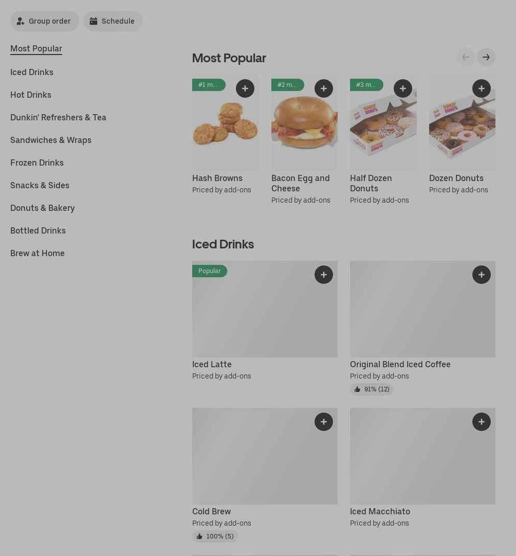The image size is (516, 556).
Task: Add Bacon Egg and Cheese to cart
Action: click(324, 88)
